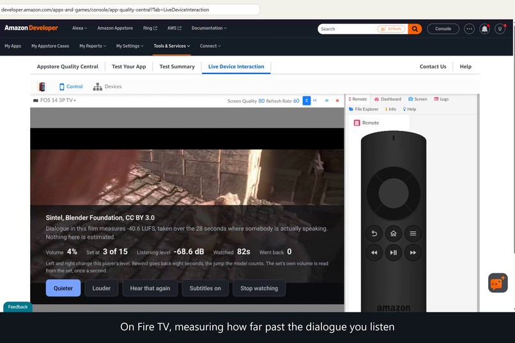Open the Ring external link
This screenshot has height=343, width=515.
click(150, 28)
